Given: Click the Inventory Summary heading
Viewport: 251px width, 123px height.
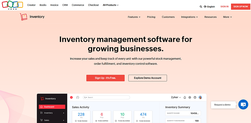Looking at the screenshot, I should coord(177,107).
